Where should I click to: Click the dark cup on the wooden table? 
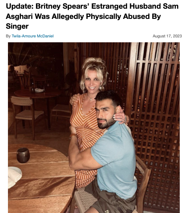coord(23,155)
